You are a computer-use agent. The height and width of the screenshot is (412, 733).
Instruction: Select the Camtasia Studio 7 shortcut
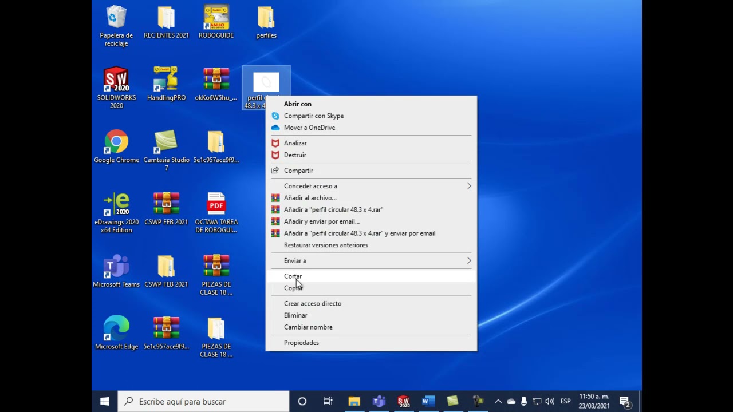pyautogui.click(x=166, y=150)
